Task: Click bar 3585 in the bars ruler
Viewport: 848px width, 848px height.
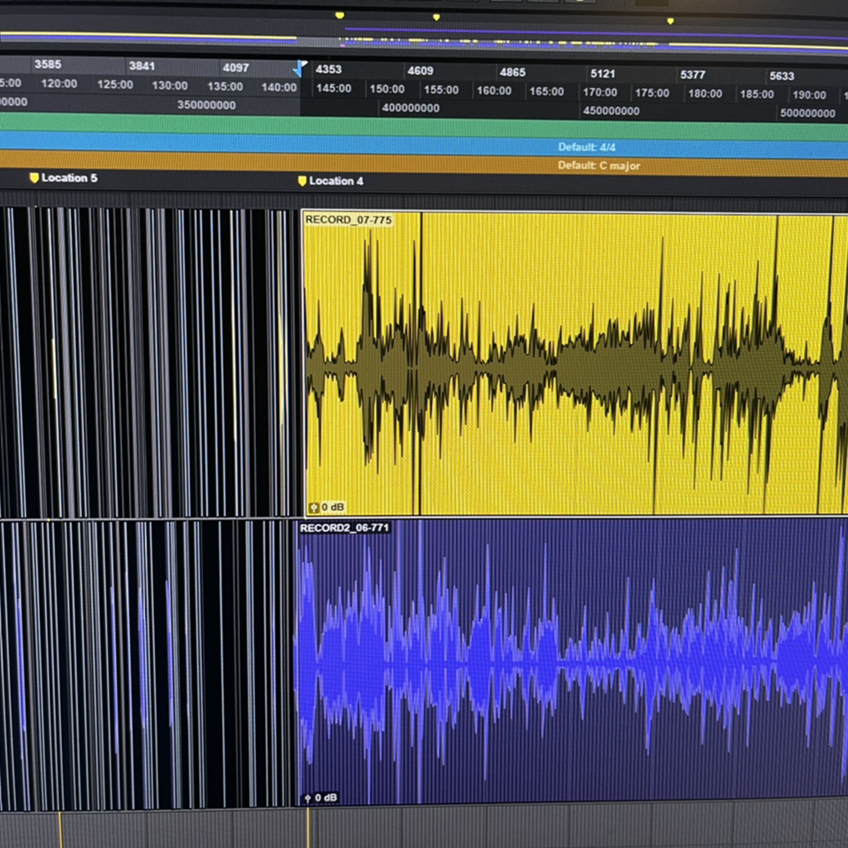Action: 48,64
